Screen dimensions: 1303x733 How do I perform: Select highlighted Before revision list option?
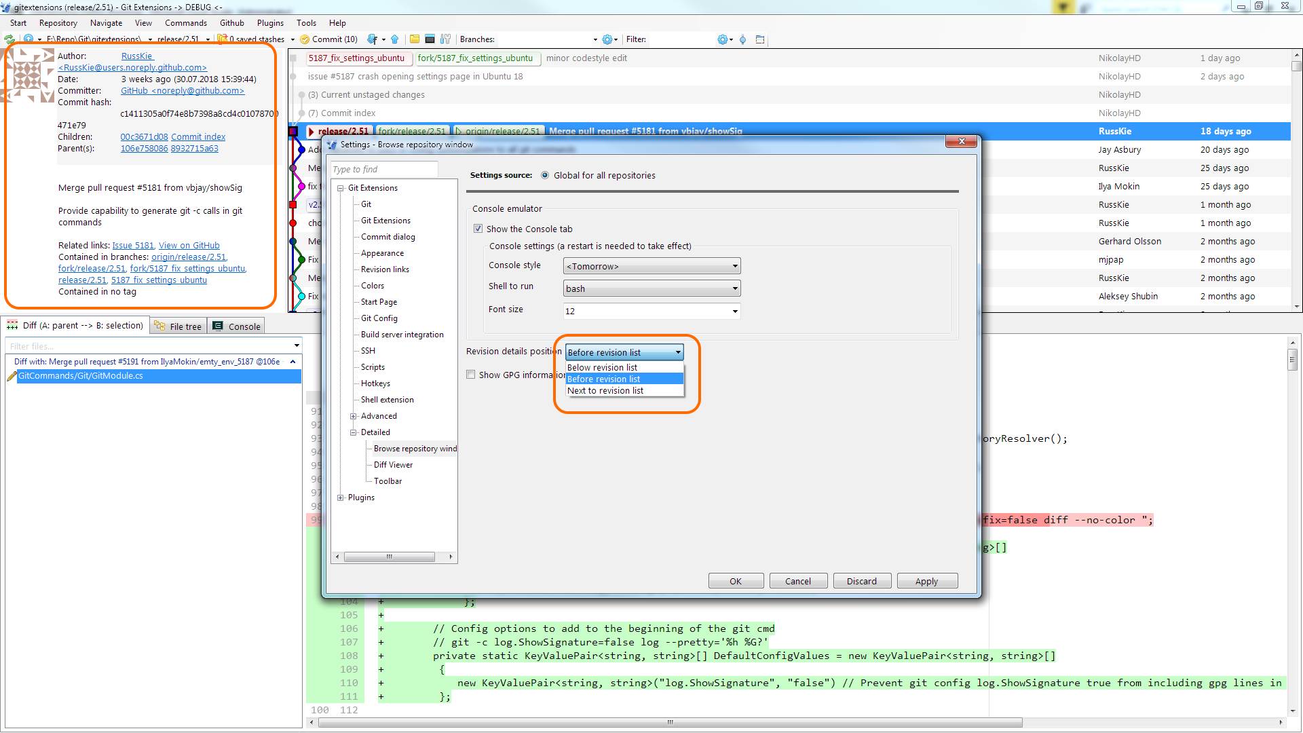pyautogui.click(x=624, y=379)
